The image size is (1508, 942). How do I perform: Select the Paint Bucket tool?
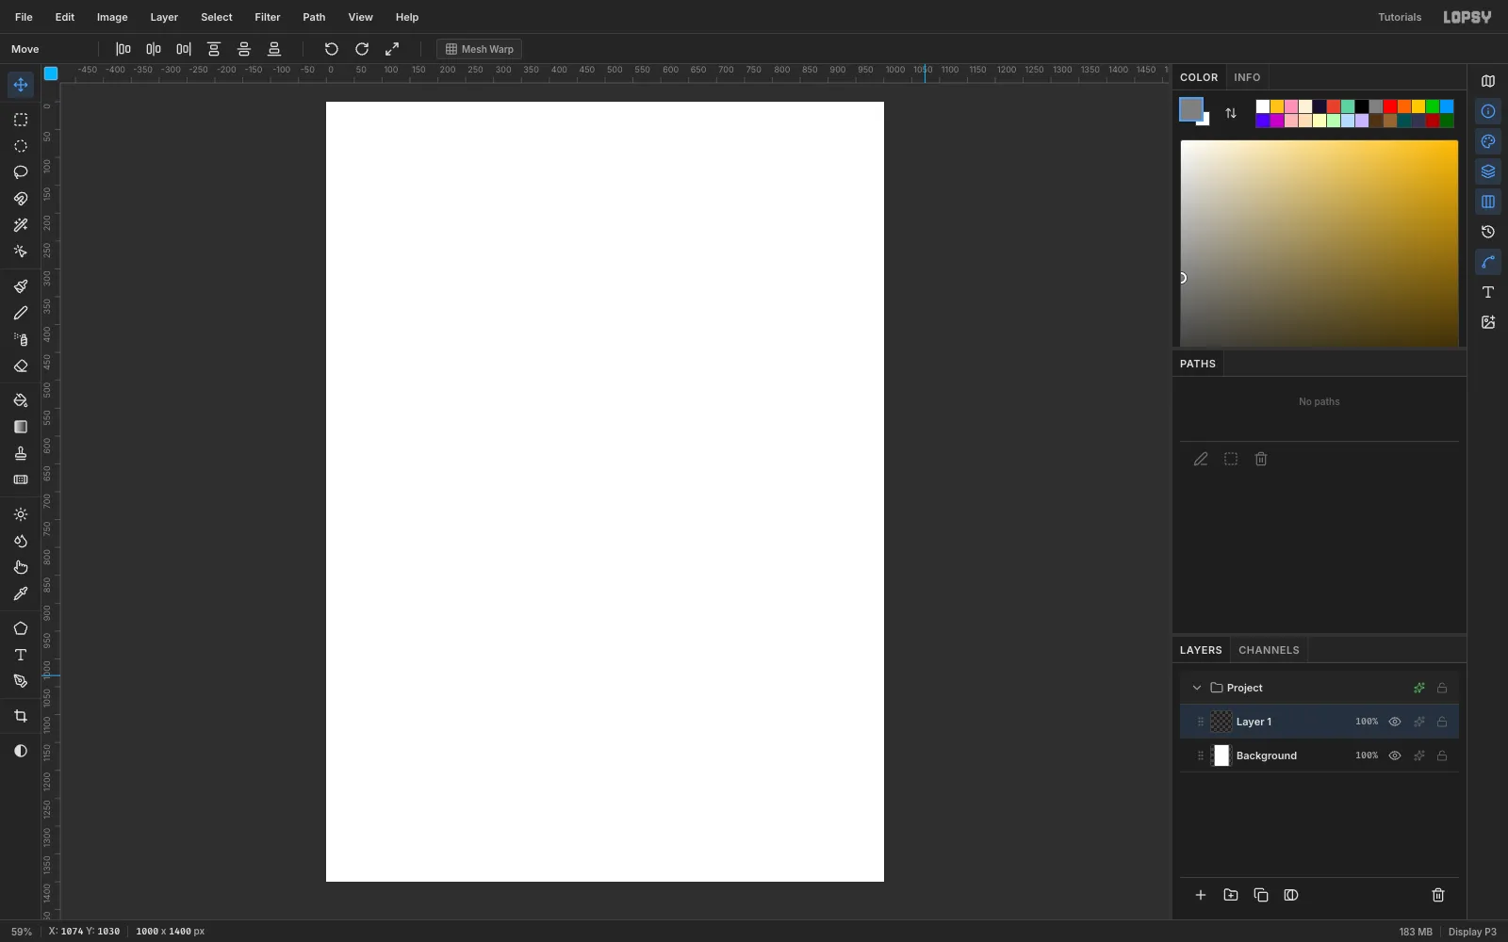pyautogui.click(x=20, y=400)
